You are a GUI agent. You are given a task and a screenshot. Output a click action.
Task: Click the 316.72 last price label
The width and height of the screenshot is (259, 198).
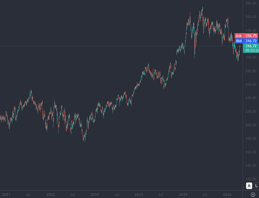coord(251,46)
